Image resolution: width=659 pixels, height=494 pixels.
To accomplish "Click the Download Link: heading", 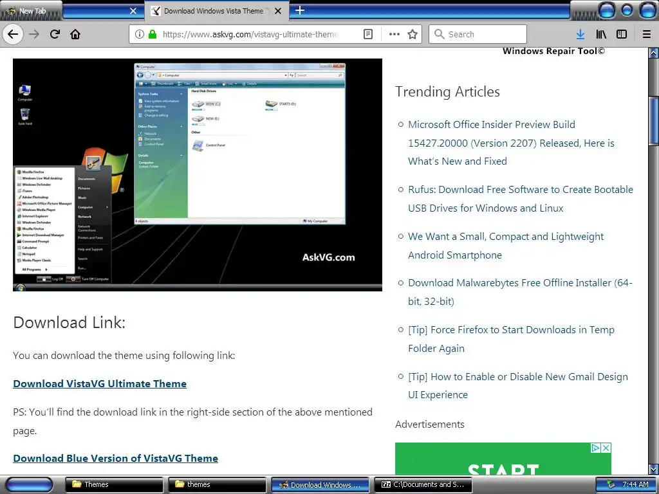I will (x=70, y=323).
